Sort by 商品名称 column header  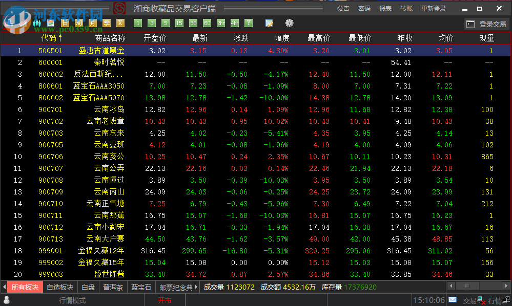pyautogui.click(x=110, y=38)
